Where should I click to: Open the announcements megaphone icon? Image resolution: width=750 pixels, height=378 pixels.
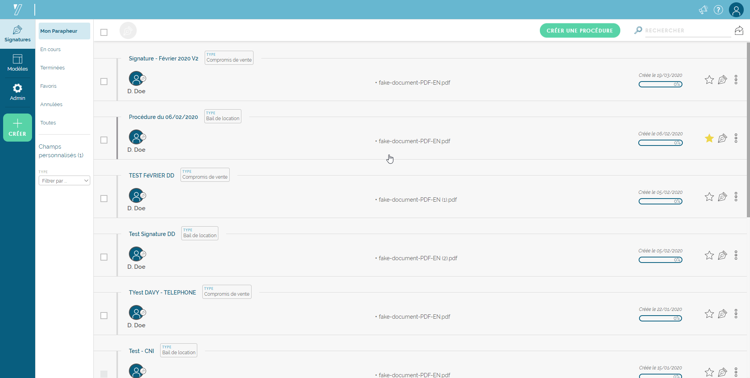pos(703,10)
